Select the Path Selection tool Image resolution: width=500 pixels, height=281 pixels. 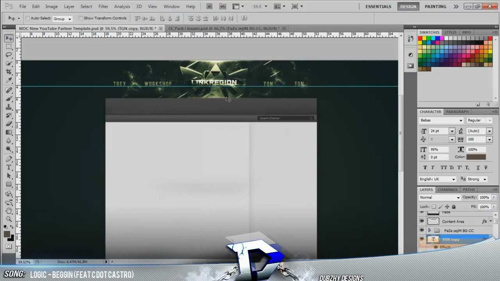9,176
